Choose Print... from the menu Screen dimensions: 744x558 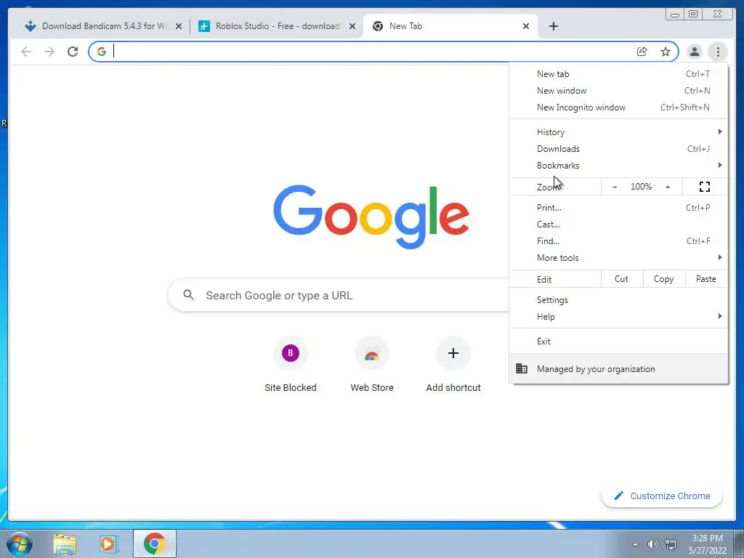[x=619, y=207]
